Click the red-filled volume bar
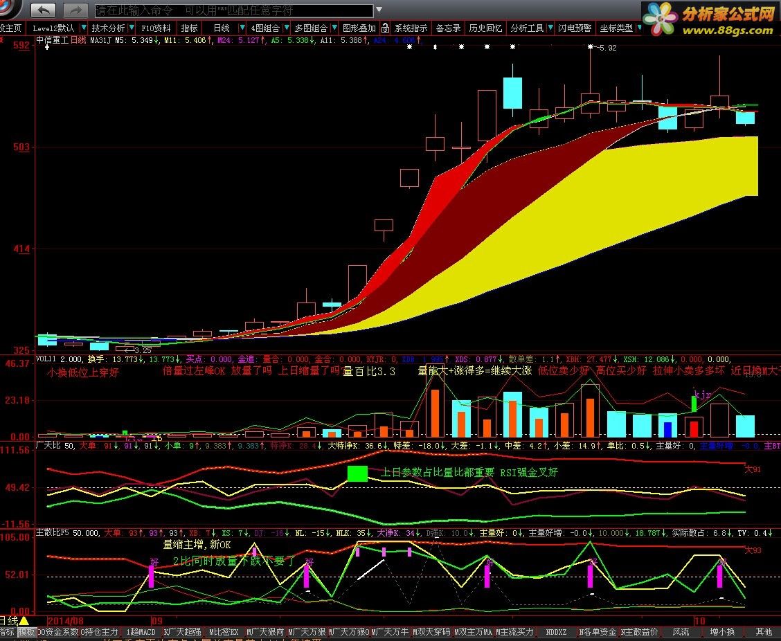Screen dimensions: 781x641 click(694, 429)
